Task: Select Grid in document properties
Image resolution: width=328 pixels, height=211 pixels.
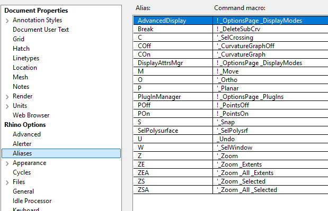Action: pyautogui.click(x=19, y=39)
